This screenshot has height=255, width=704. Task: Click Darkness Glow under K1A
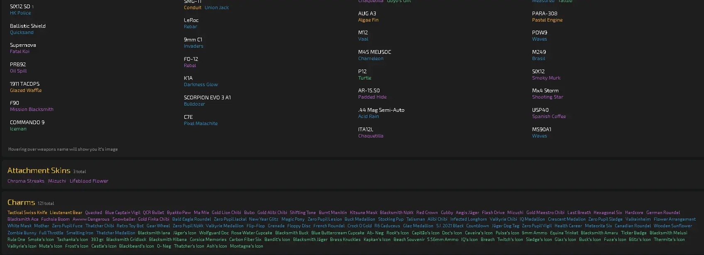click(x=200, y=84)
